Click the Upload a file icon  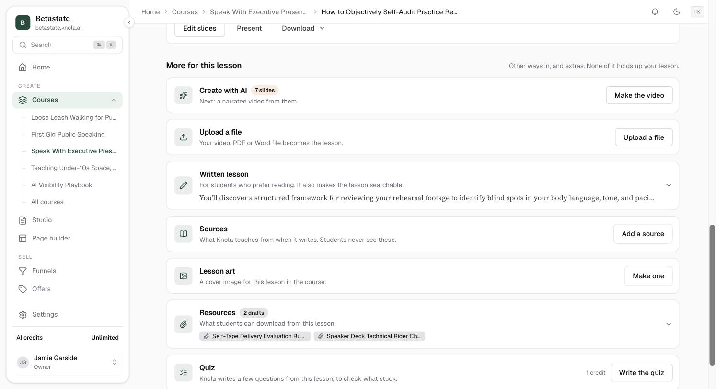(x=184, y=137)
